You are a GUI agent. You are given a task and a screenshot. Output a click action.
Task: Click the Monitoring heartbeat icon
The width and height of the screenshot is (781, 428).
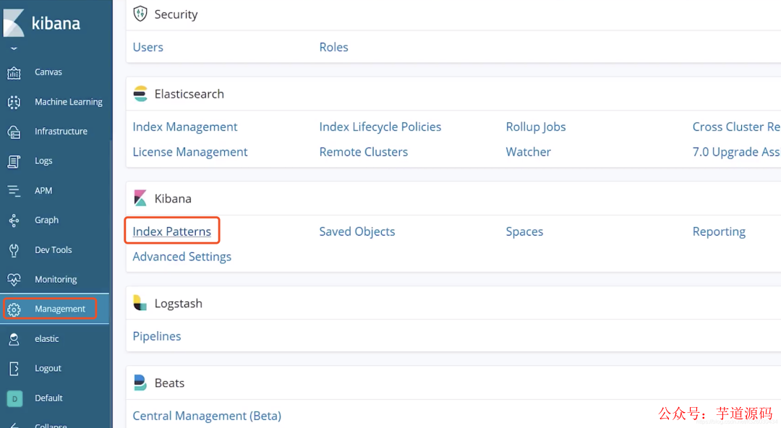[14, 280]
